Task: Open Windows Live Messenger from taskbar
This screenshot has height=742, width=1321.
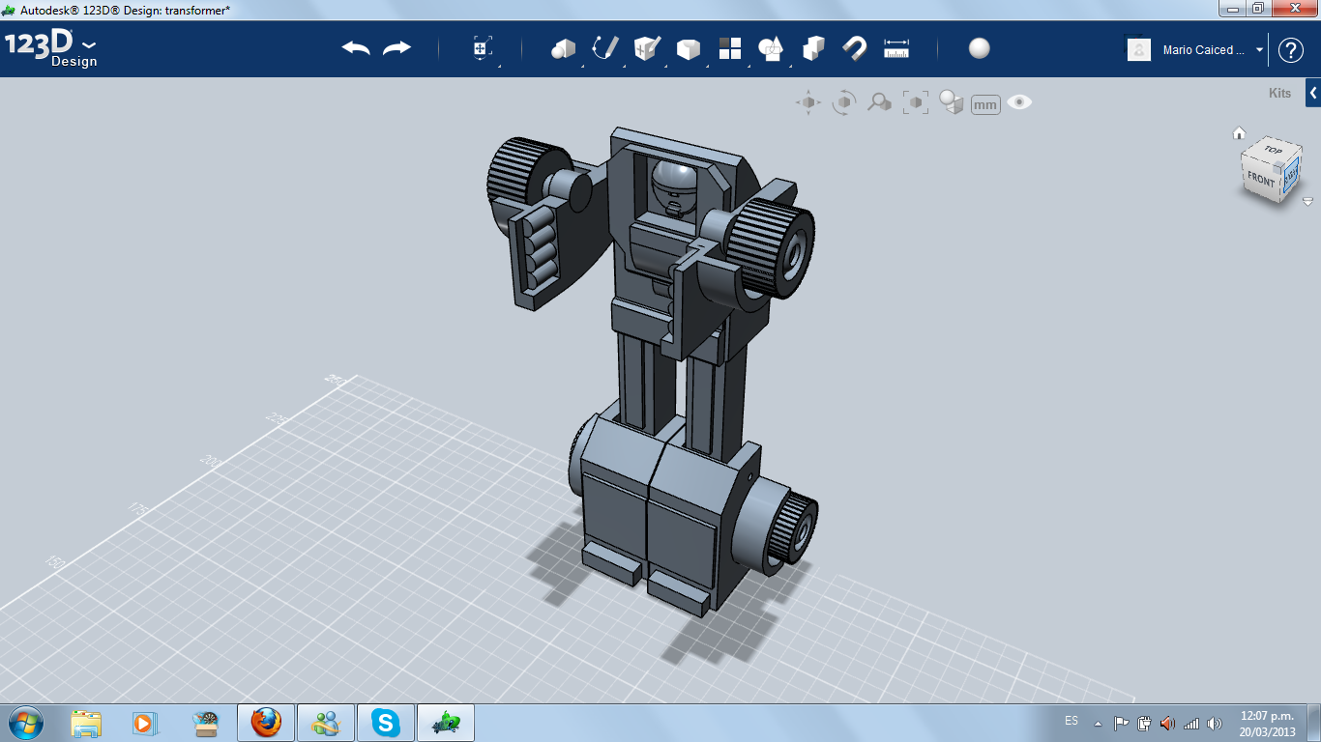Action: (x=326, y=723)
